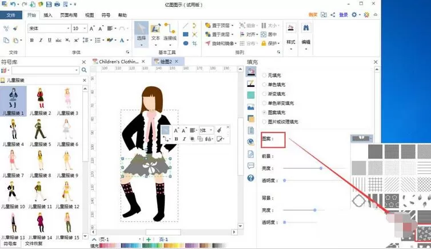Apply superscript formatting
The width and height of the screenshot is (431, 249).
77,40
